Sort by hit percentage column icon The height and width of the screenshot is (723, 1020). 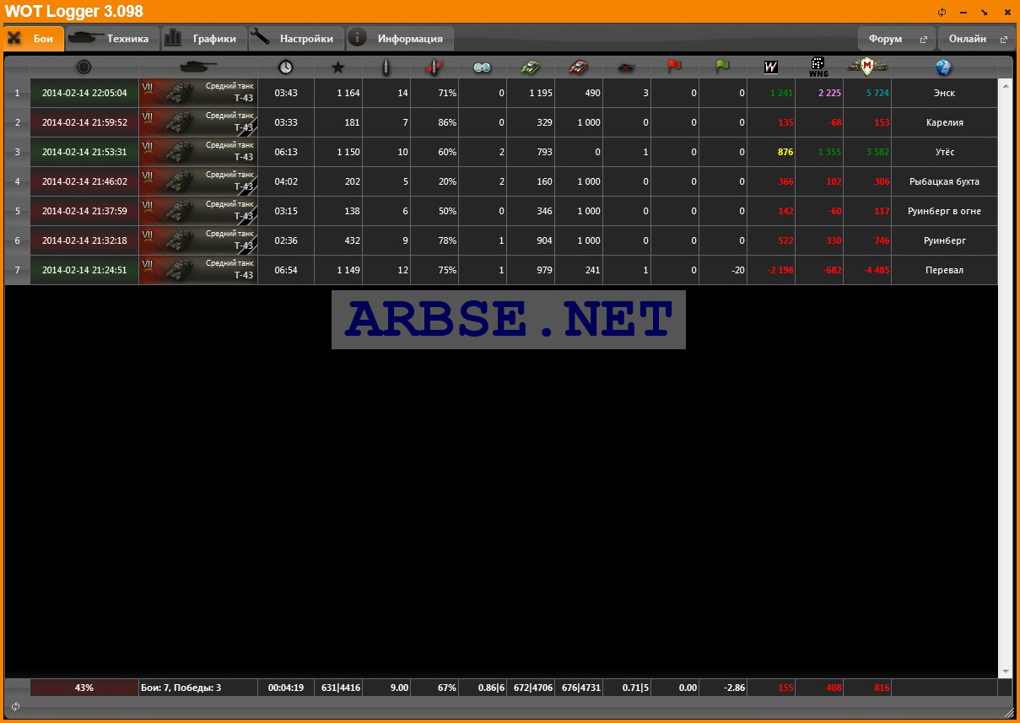tap(434, 67)
